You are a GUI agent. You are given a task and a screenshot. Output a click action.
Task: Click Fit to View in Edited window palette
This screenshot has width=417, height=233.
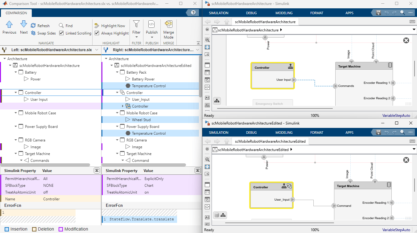click(x=207, y=167)
